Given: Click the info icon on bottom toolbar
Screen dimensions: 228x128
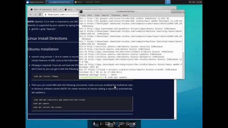Looking at the screenshot, I should 100,124.
